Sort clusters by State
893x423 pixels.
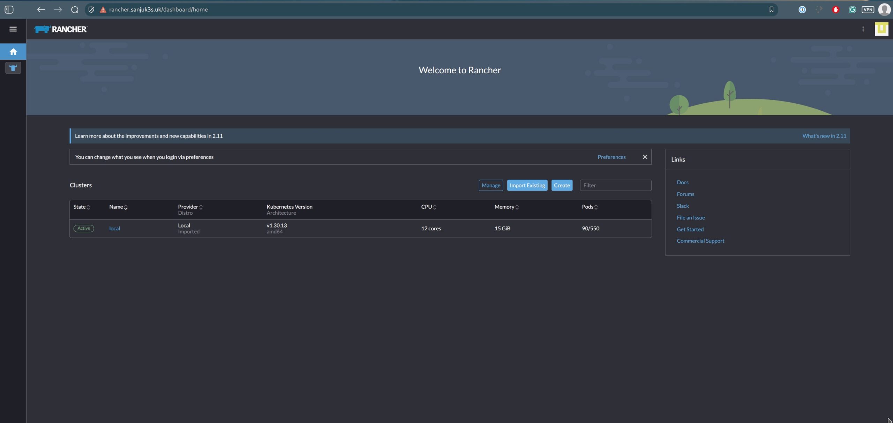82,207
